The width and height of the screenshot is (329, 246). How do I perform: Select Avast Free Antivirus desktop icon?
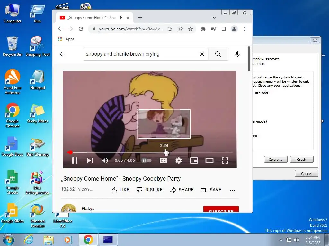[x=13, y=82]
